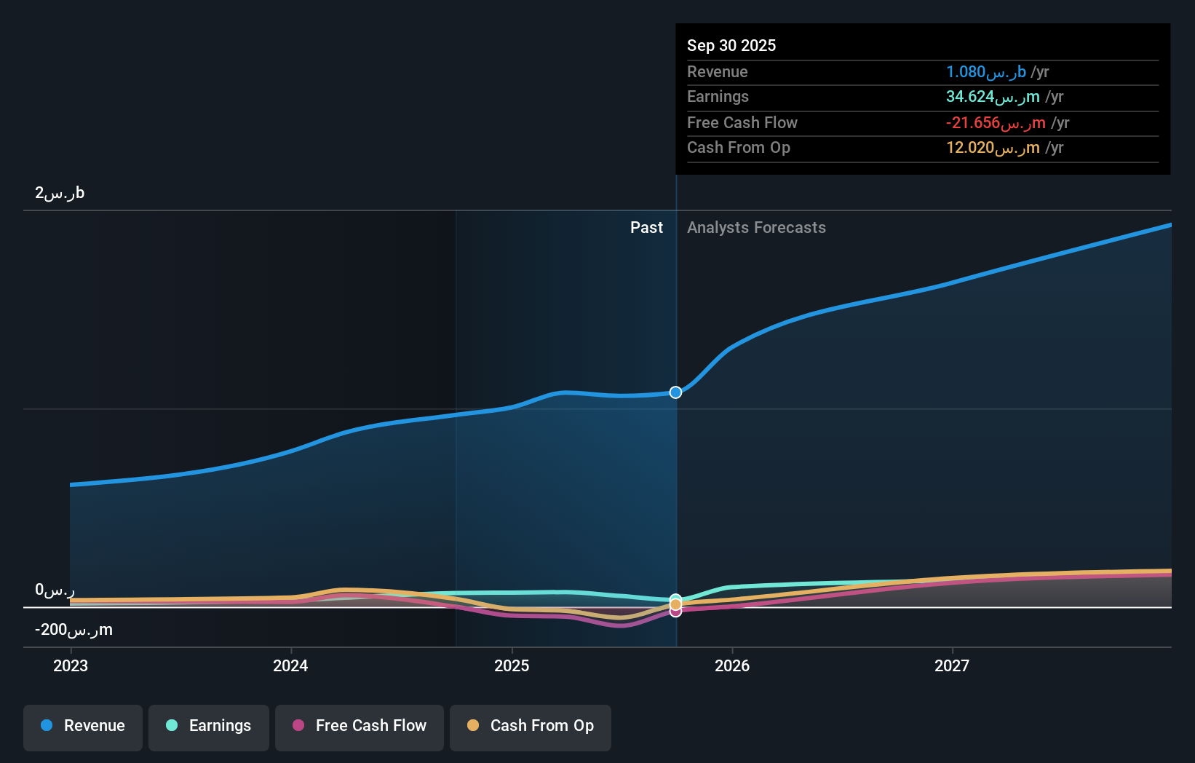Open the Free Cash Flow legend button
Viewport: 1195px width, 763px height.
click(359, 726)
